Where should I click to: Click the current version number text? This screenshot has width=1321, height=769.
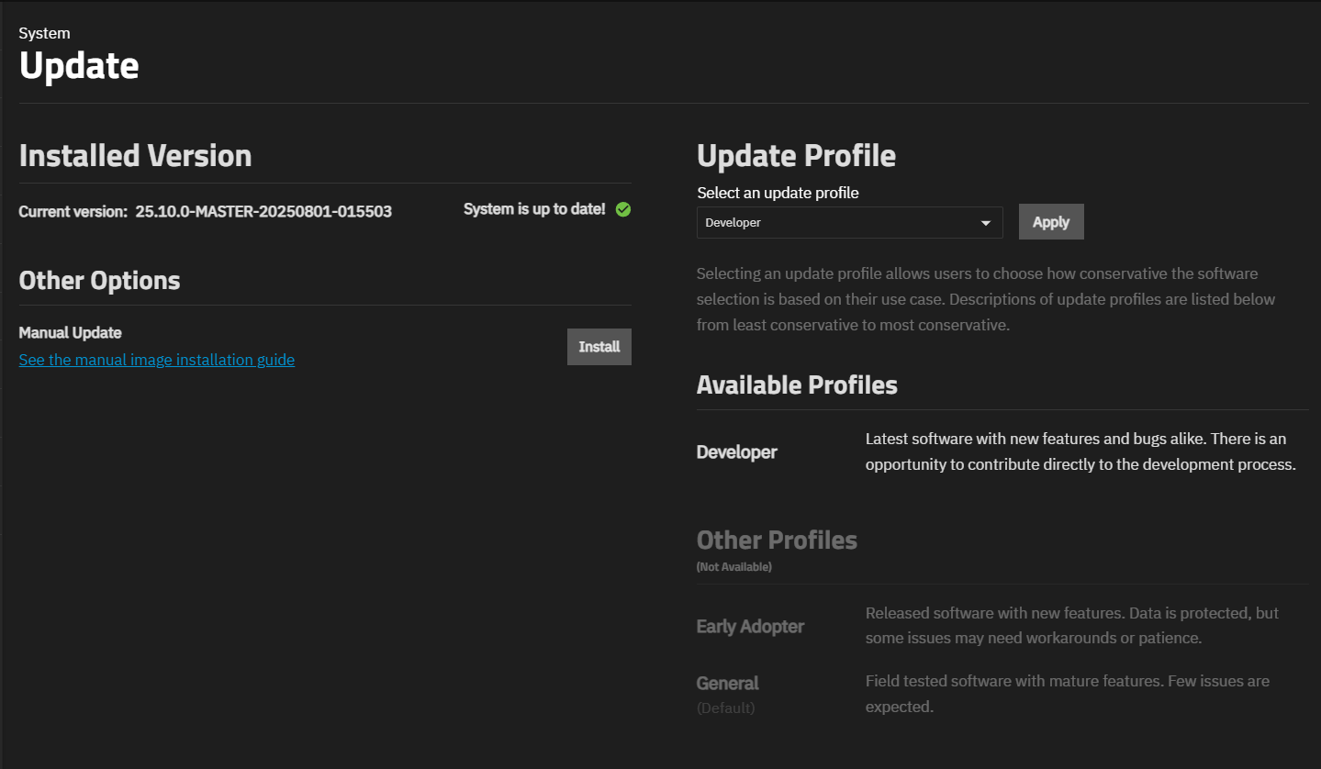coord(263,211)
